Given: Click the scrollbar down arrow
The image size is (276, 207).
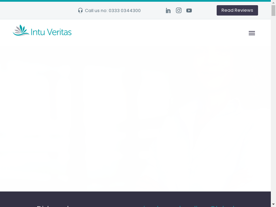Looking at the screenshot, I should [x=273, y=204].
